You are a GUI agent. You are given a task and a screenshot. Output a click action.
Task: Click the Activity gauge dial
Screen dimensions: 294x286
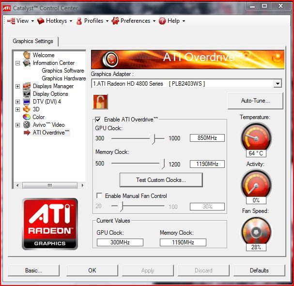256,185
